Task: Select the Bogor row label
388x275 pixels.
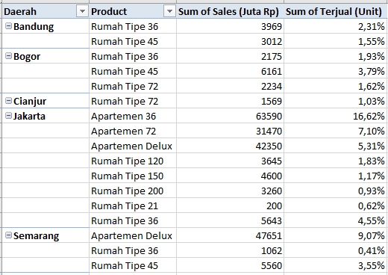Action: 27,56
